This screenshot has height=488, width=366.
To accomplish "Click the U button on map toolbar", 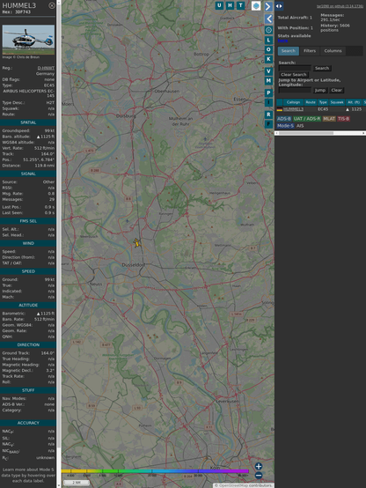I will click(x=219, y=5).
